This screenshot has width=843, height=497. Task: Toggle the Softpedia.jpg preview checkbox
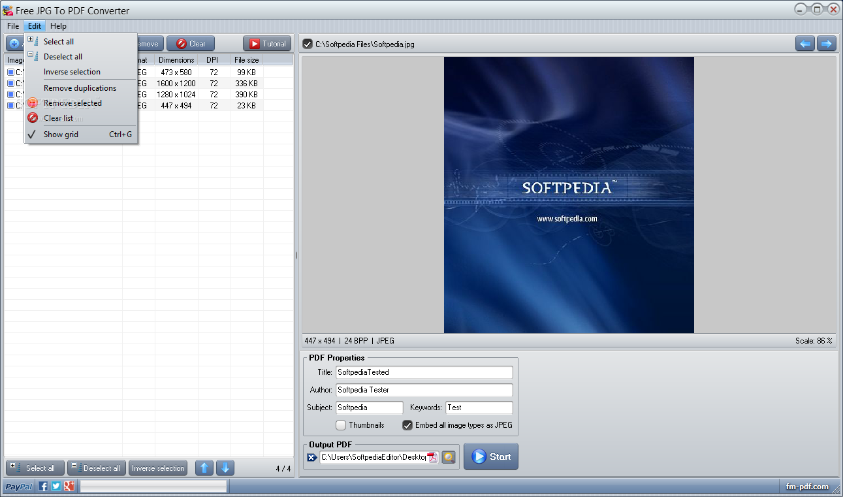pyautogui.click(x=308, y=44)
